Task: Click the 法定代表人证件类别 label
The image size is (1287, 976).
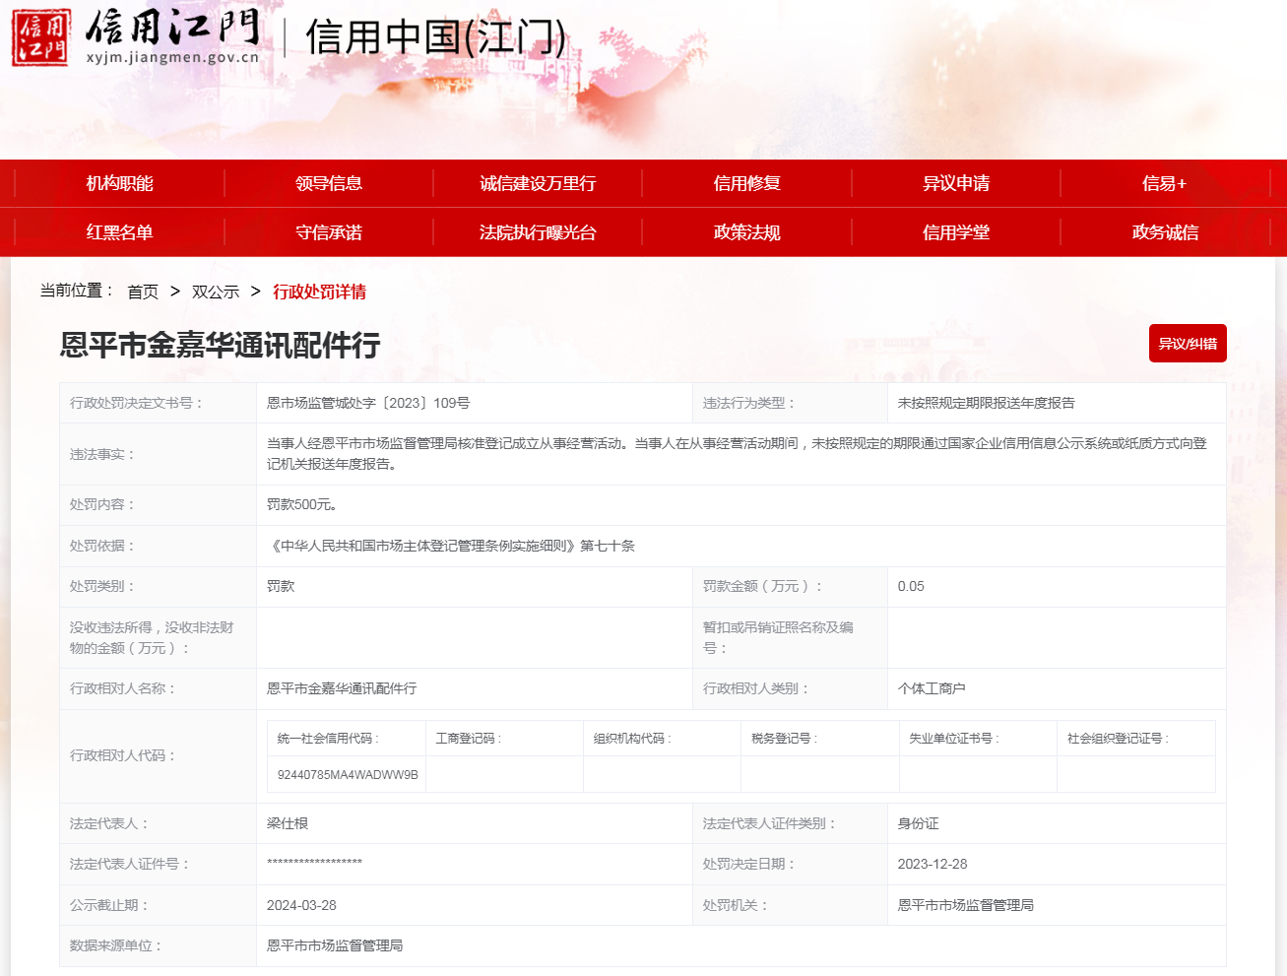Action: click(x=768, y=823)
